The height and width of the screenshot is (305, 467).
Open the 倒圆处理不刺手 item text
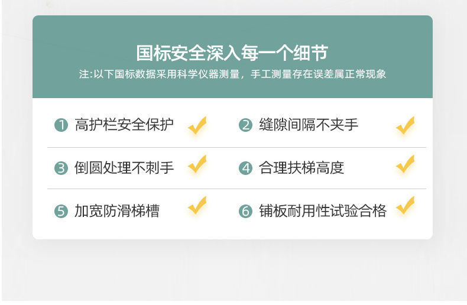[x=124, y=168]
